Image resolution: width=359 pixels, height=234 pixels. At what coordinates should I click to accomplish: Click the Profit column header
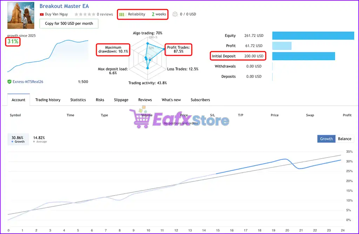[347, 115]
